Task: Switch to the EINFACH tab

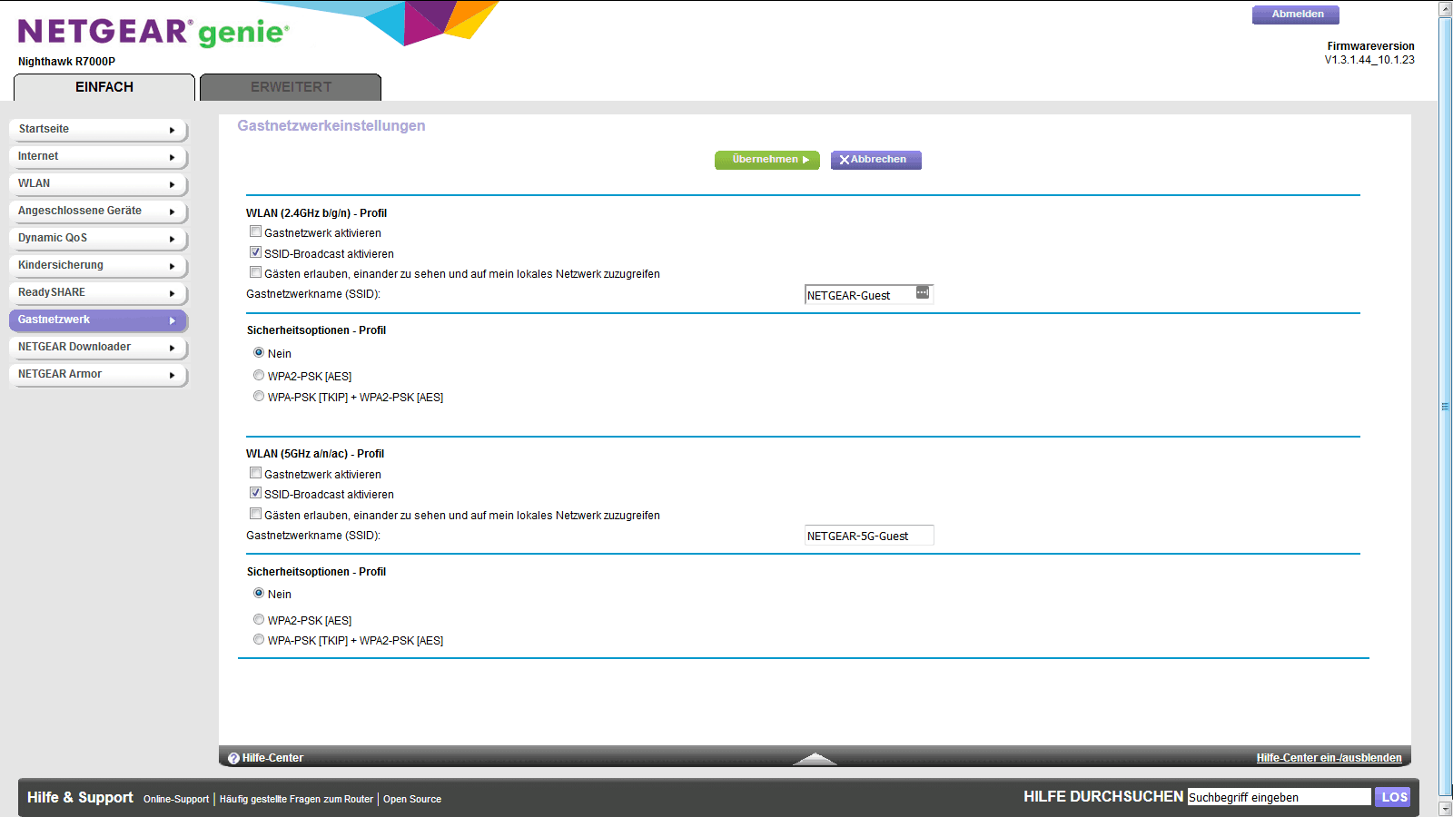Action: [104, 87]
